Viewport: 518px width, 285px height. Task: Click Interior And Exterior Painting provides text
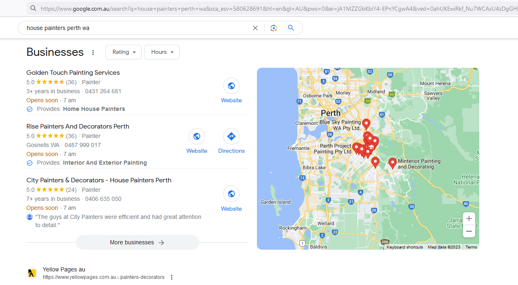(x=105, y=163)
